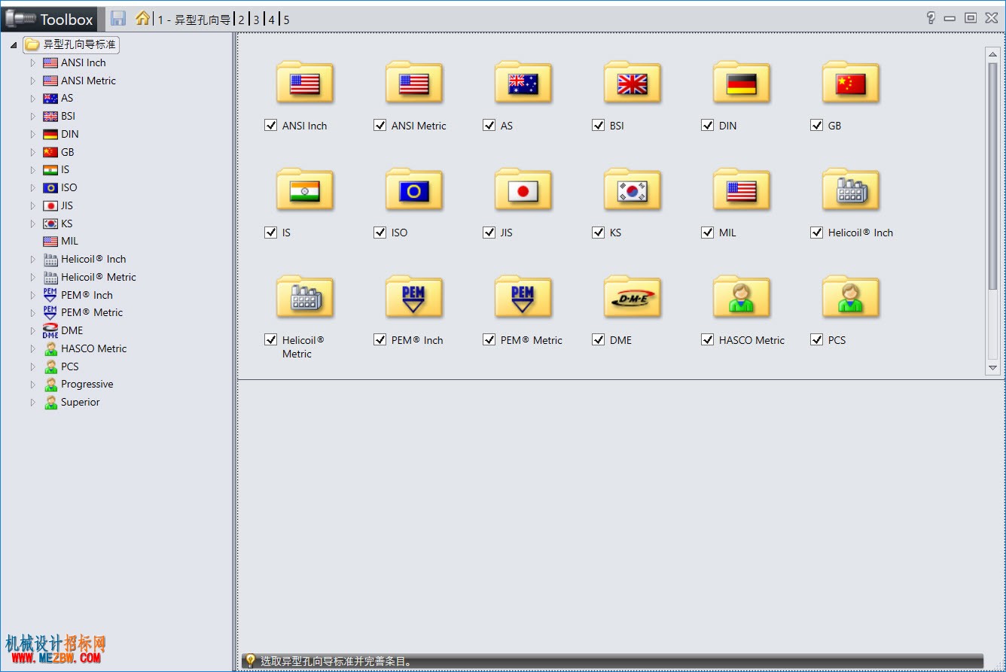This screenshot has width=1006, height=672.
Task: Expand the JIS tree node
Action: click(32, 205)
